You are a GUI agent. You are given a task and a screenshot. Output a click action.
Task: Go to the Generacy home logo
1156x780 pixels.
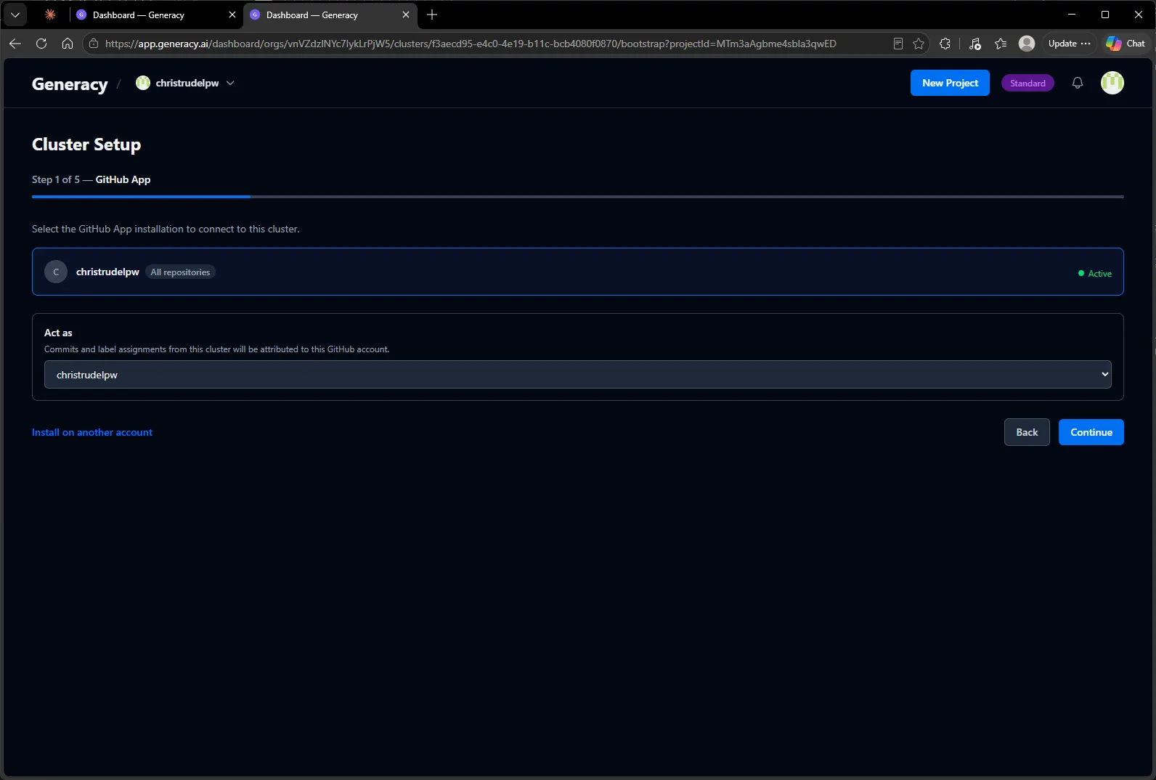tap(70, 84)
